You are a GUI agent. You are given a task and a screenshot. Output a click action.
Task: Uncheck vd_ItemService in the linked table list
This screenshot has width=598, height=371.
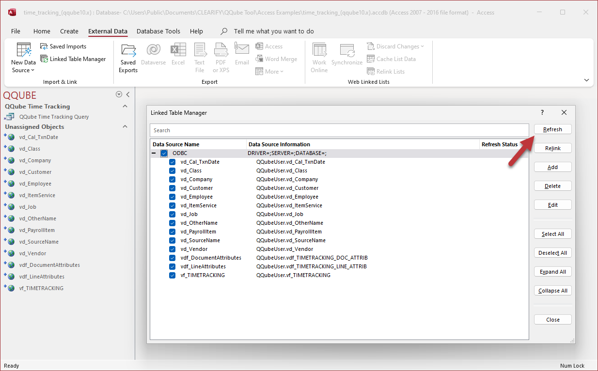pos(172,205)
